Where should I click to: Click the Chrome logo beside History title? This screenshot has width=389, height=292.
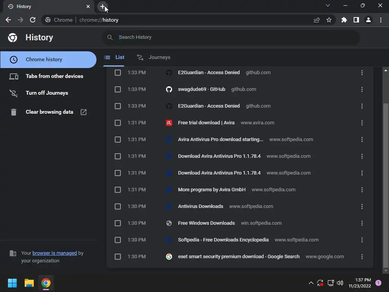[x=13, y=38]
